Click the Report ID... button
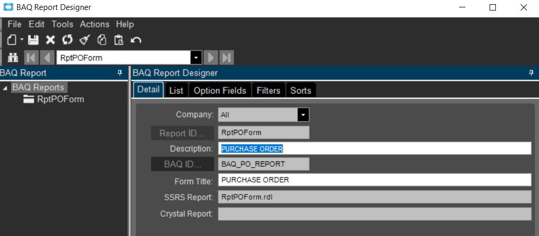This screenshot has width=539, height=236. (x=182, y=133)
